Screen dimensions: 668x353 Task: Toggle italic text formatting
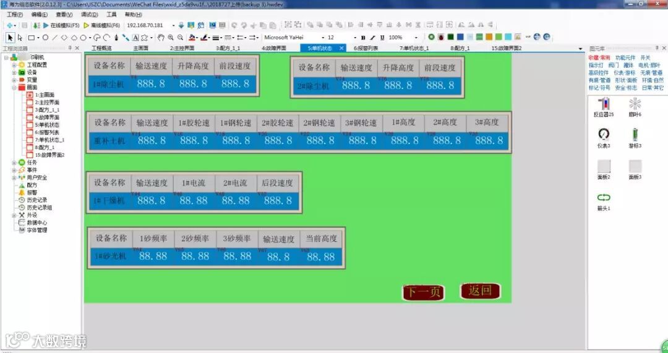point(373,38)
